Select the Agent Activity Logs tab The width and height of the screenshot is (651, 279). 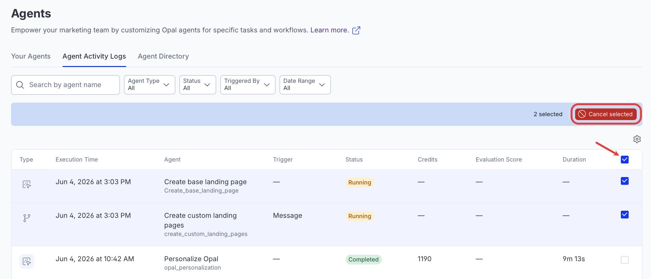[94, 56]
